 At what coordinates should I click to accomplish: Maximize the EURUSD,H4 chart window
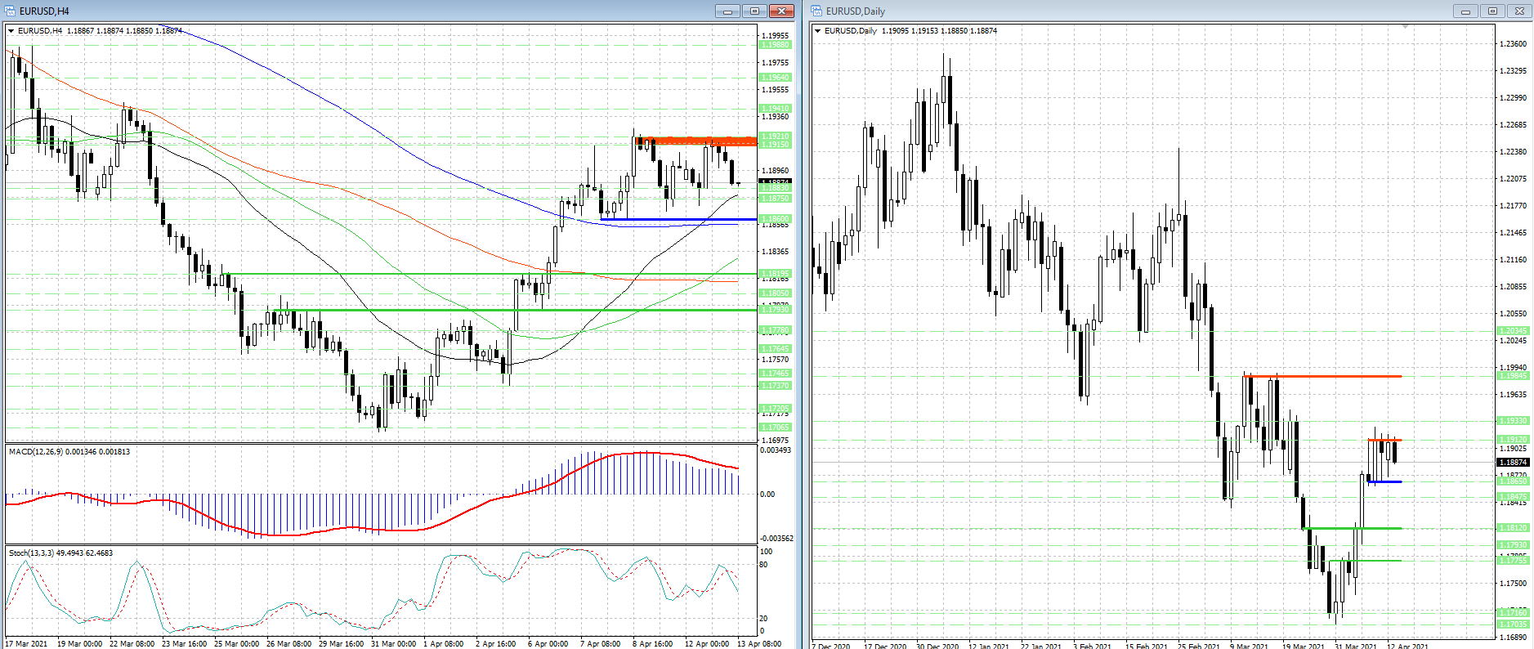click(x=754, y=11)
